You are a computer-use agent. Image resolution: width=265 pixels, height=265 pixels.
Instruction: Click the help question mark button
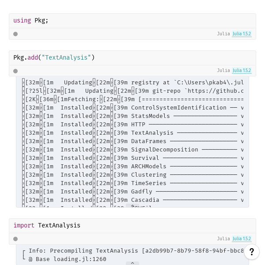[x=251, y=252]
